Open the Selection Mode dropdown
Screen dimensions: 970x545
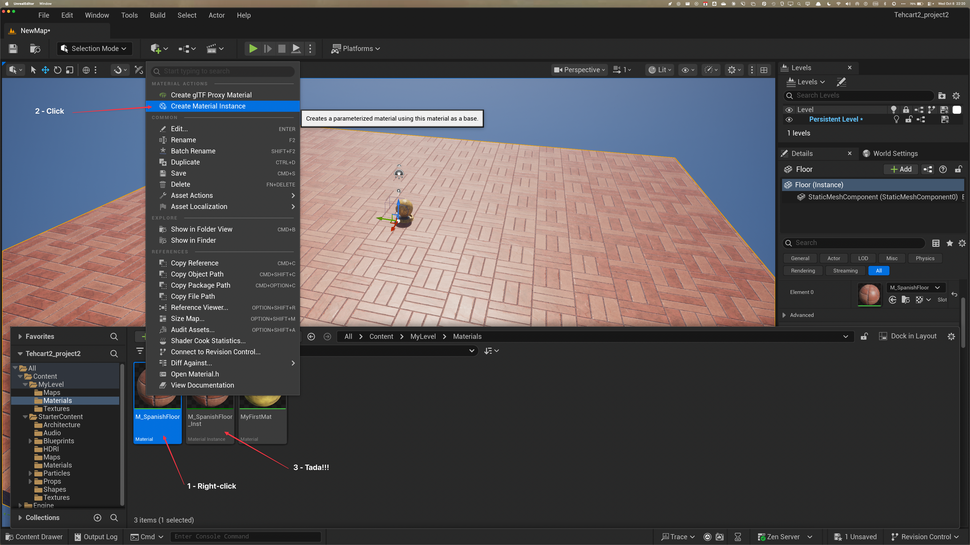click(94, 48)
